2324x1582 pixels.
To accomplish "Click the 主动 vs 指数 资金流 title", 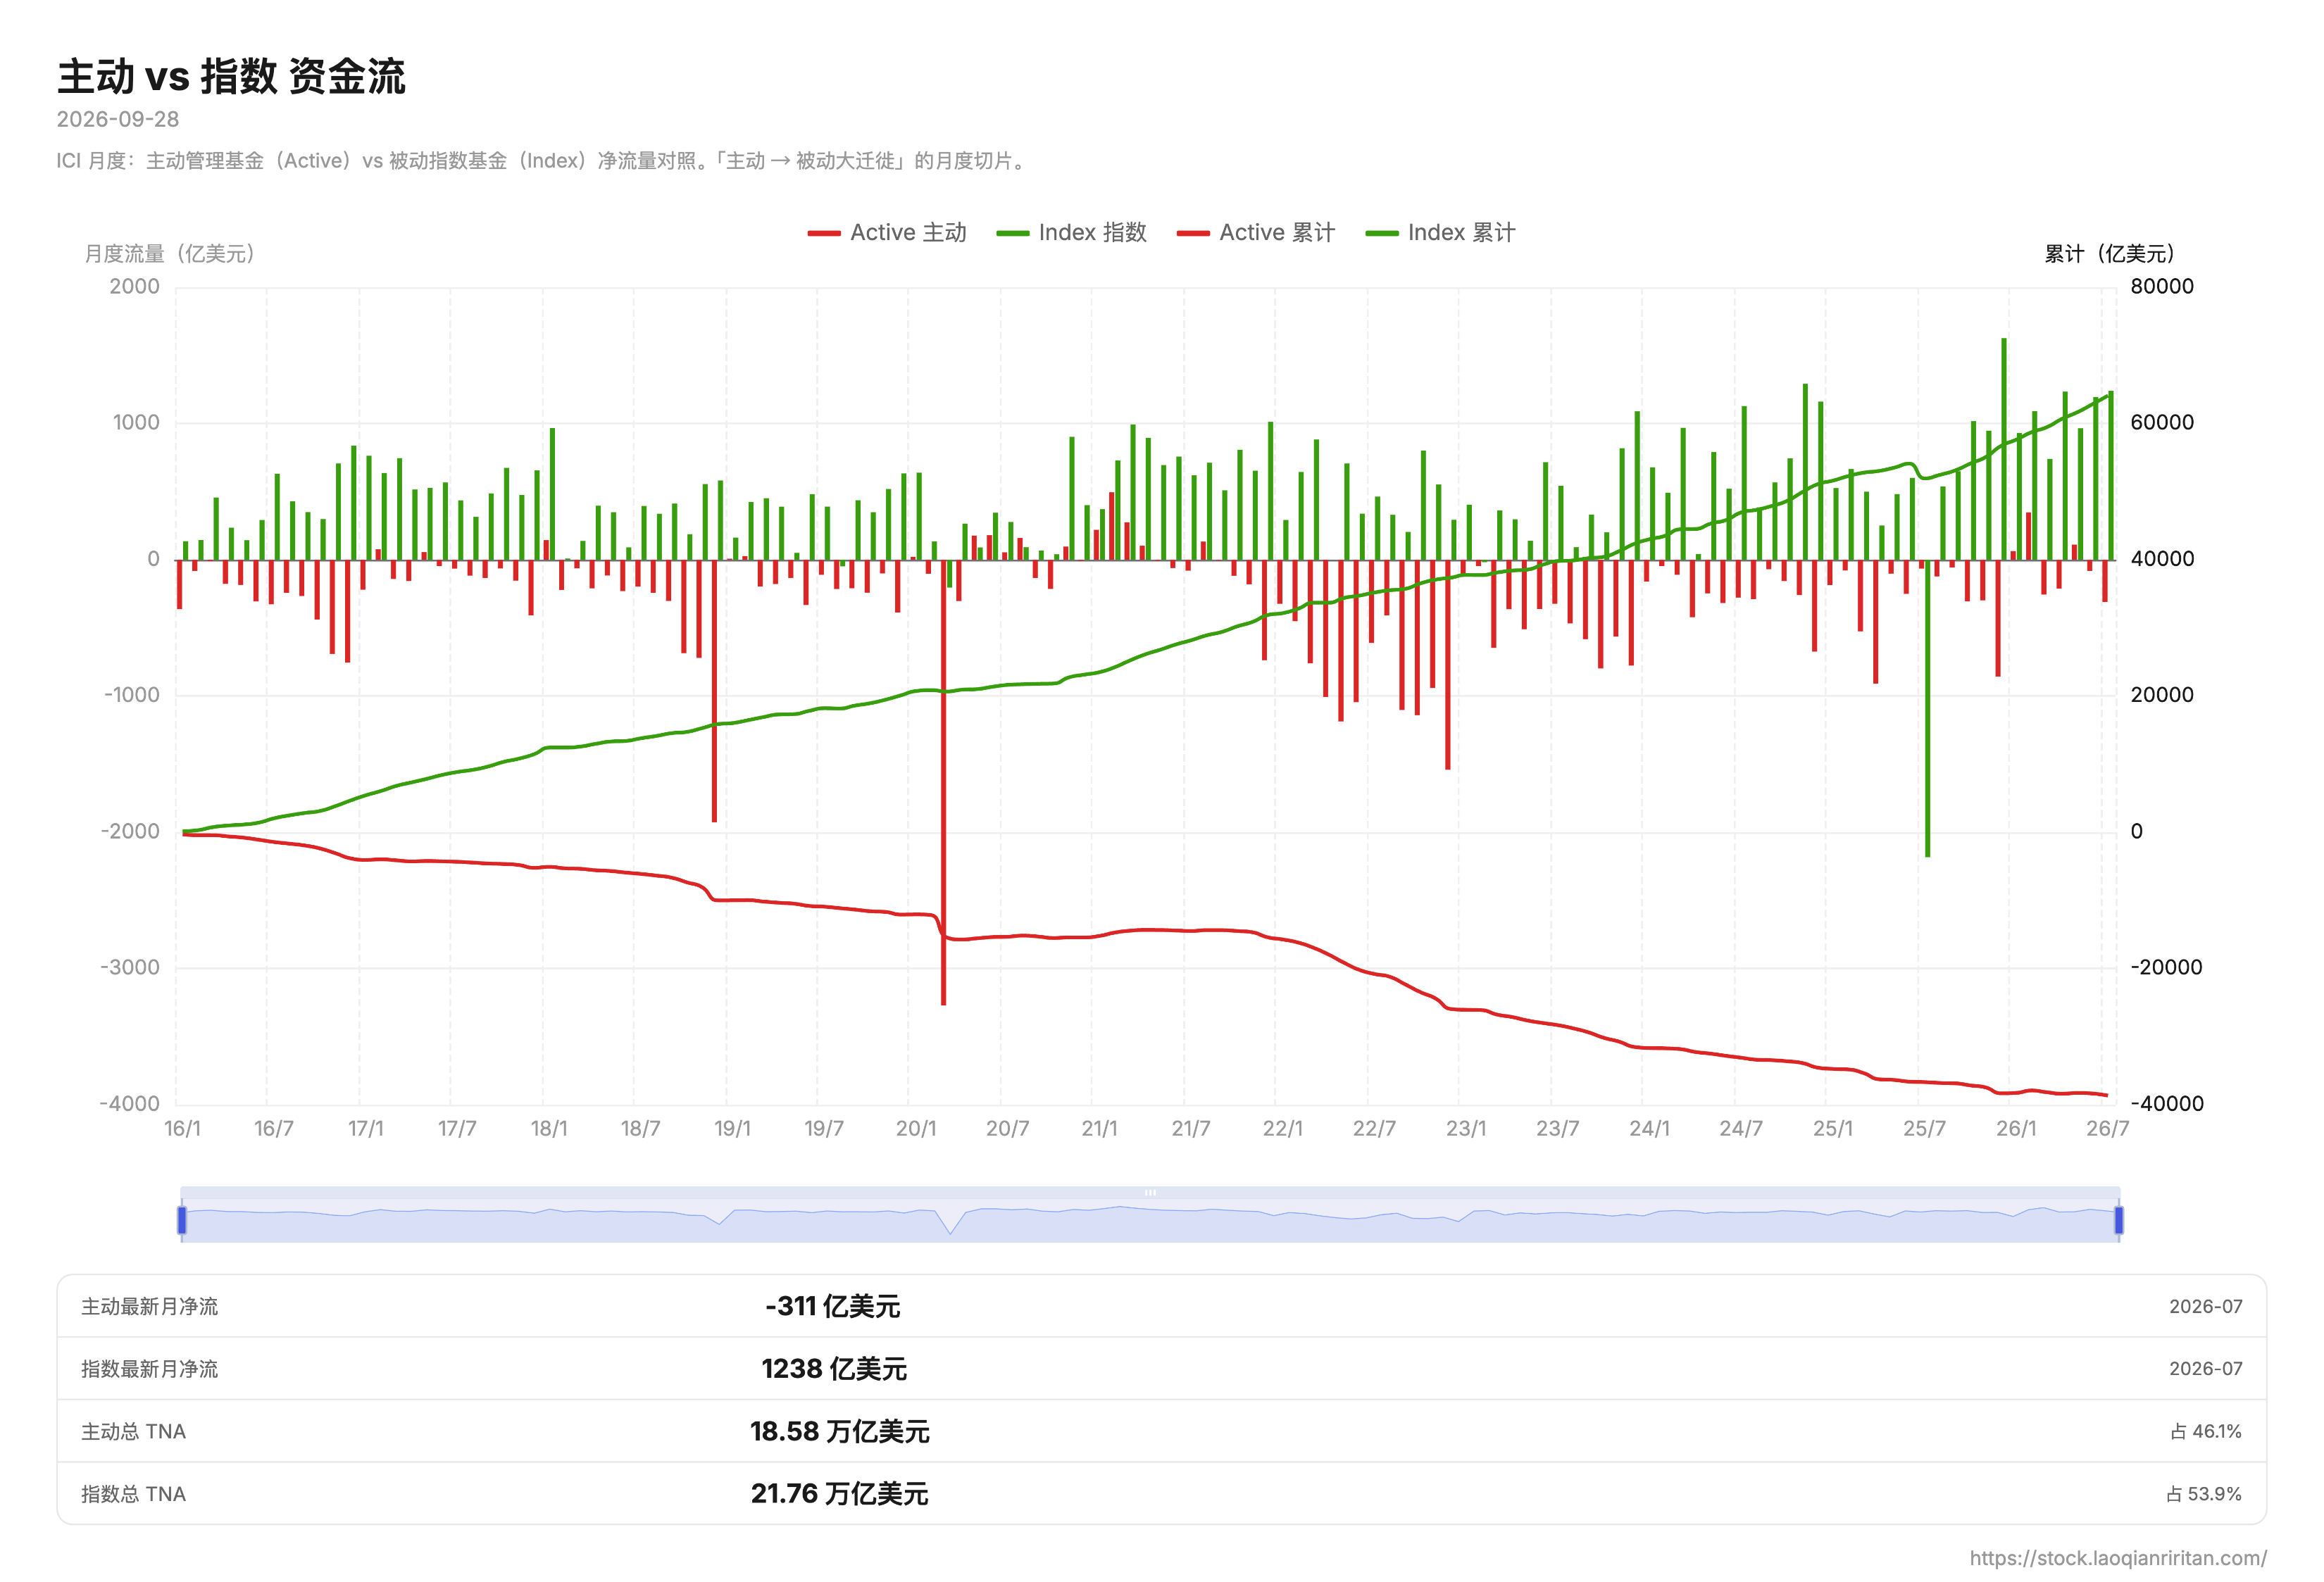I will coord(231,76).
